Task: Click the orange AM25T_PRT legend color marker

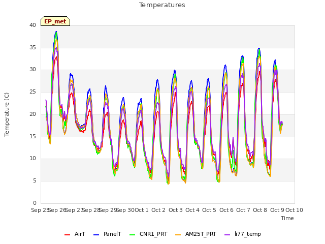Action: point(178,235)
